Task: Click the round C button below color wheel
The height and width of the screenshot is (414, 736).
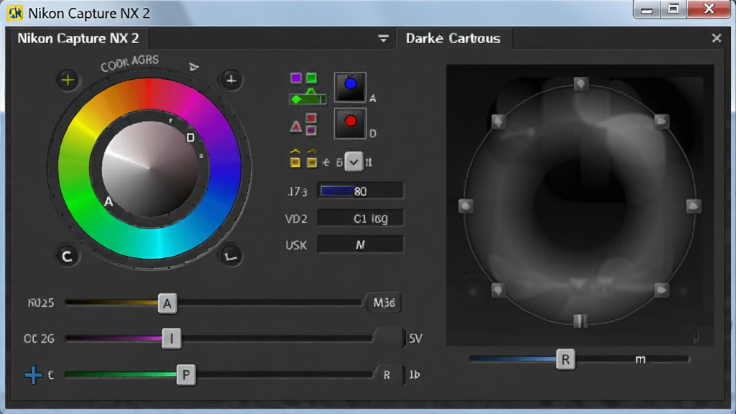Action: pos(67,257)
